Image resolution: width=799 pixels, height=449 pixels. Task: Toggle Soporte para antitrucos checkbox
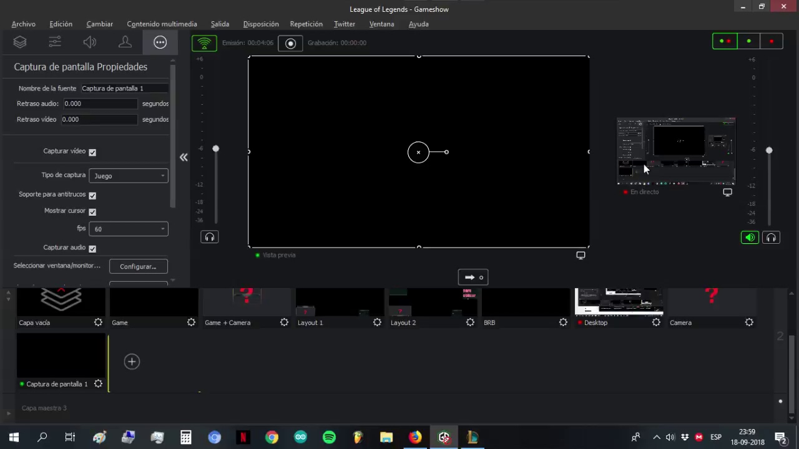tap(92, 195)
